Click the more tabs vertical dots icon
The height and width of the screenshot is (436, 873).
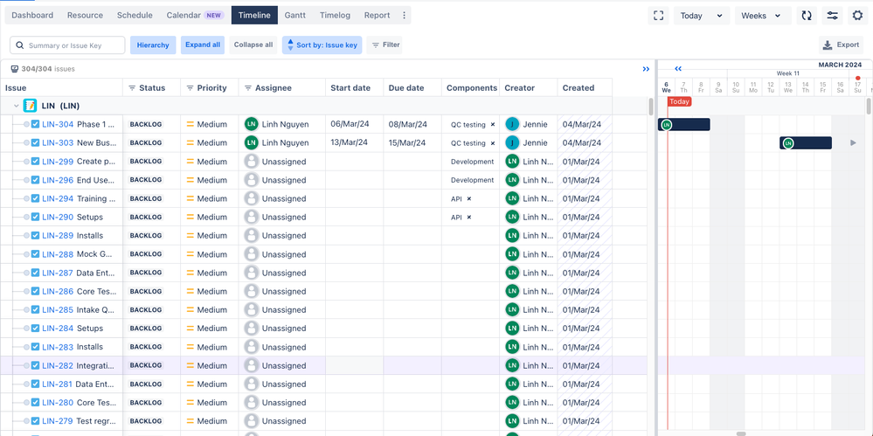405,16
